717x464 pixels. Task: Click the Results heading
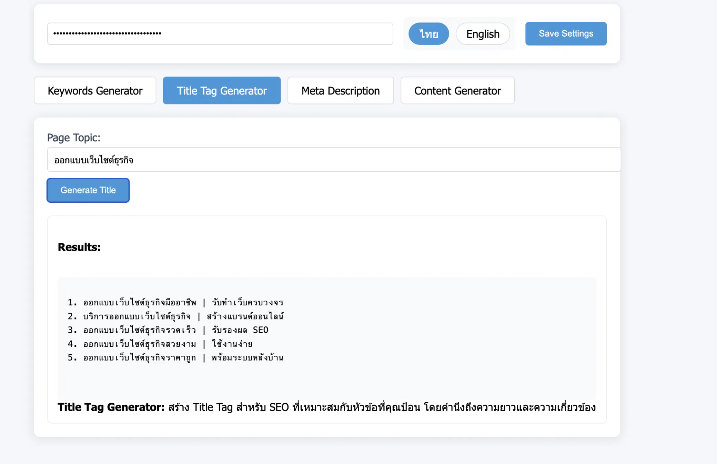(79, 247)
